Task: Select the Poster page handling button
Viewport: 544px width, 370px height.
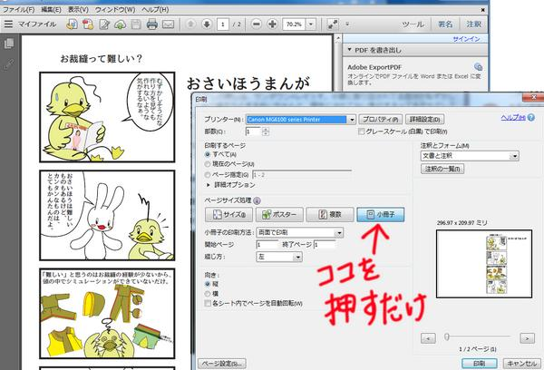Action: [279, 215]
